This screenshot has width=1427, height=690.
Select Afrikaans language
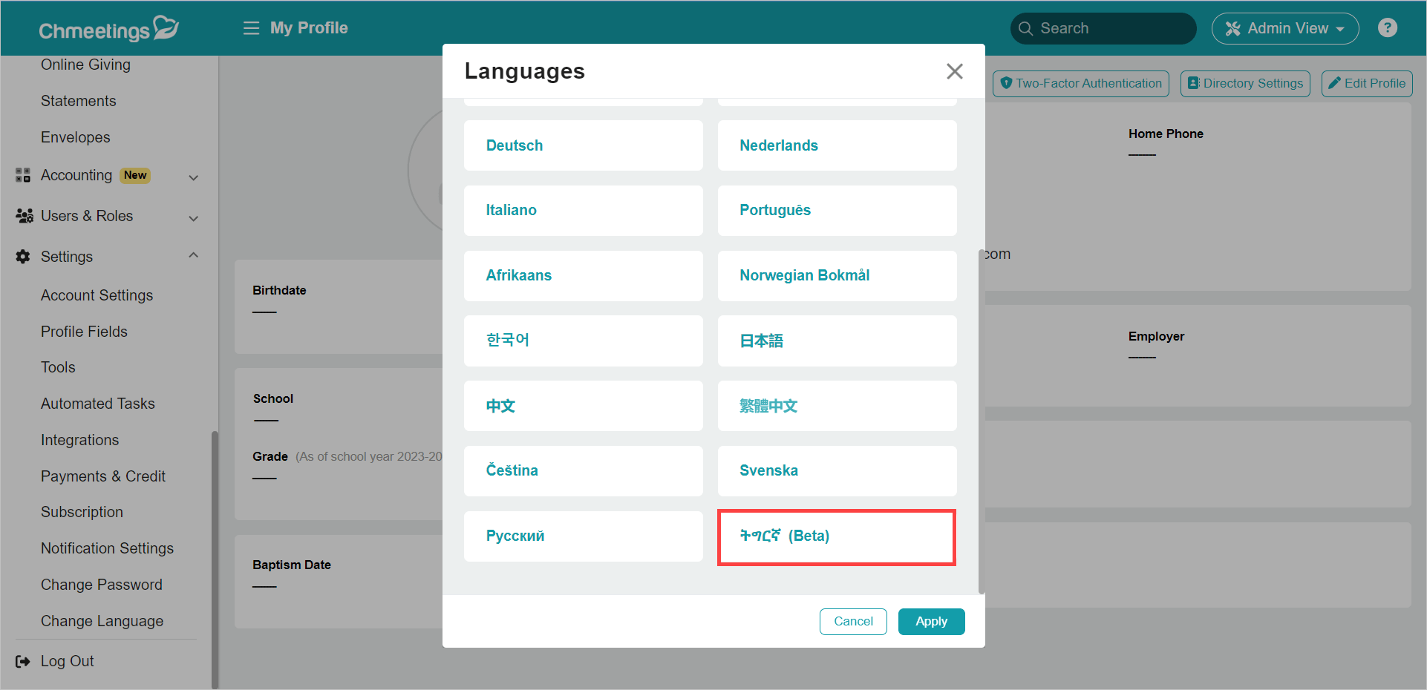583,276
